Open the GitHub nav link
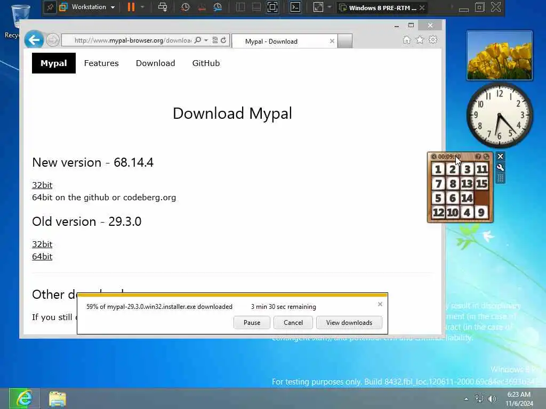The image size is (546, 409). tap(206, 63)
